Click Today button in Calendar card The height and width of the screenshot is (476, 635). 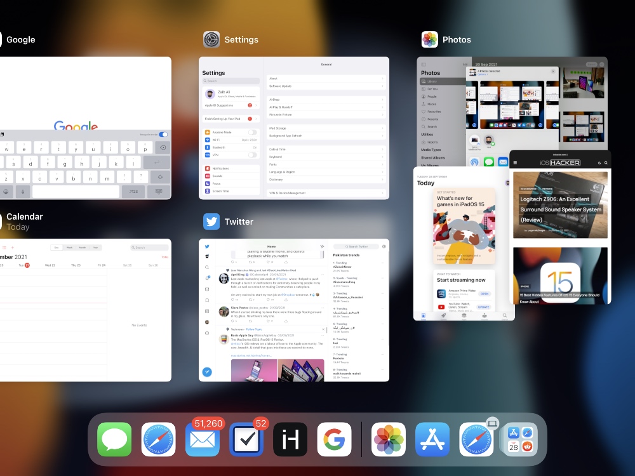coord(165,257)
